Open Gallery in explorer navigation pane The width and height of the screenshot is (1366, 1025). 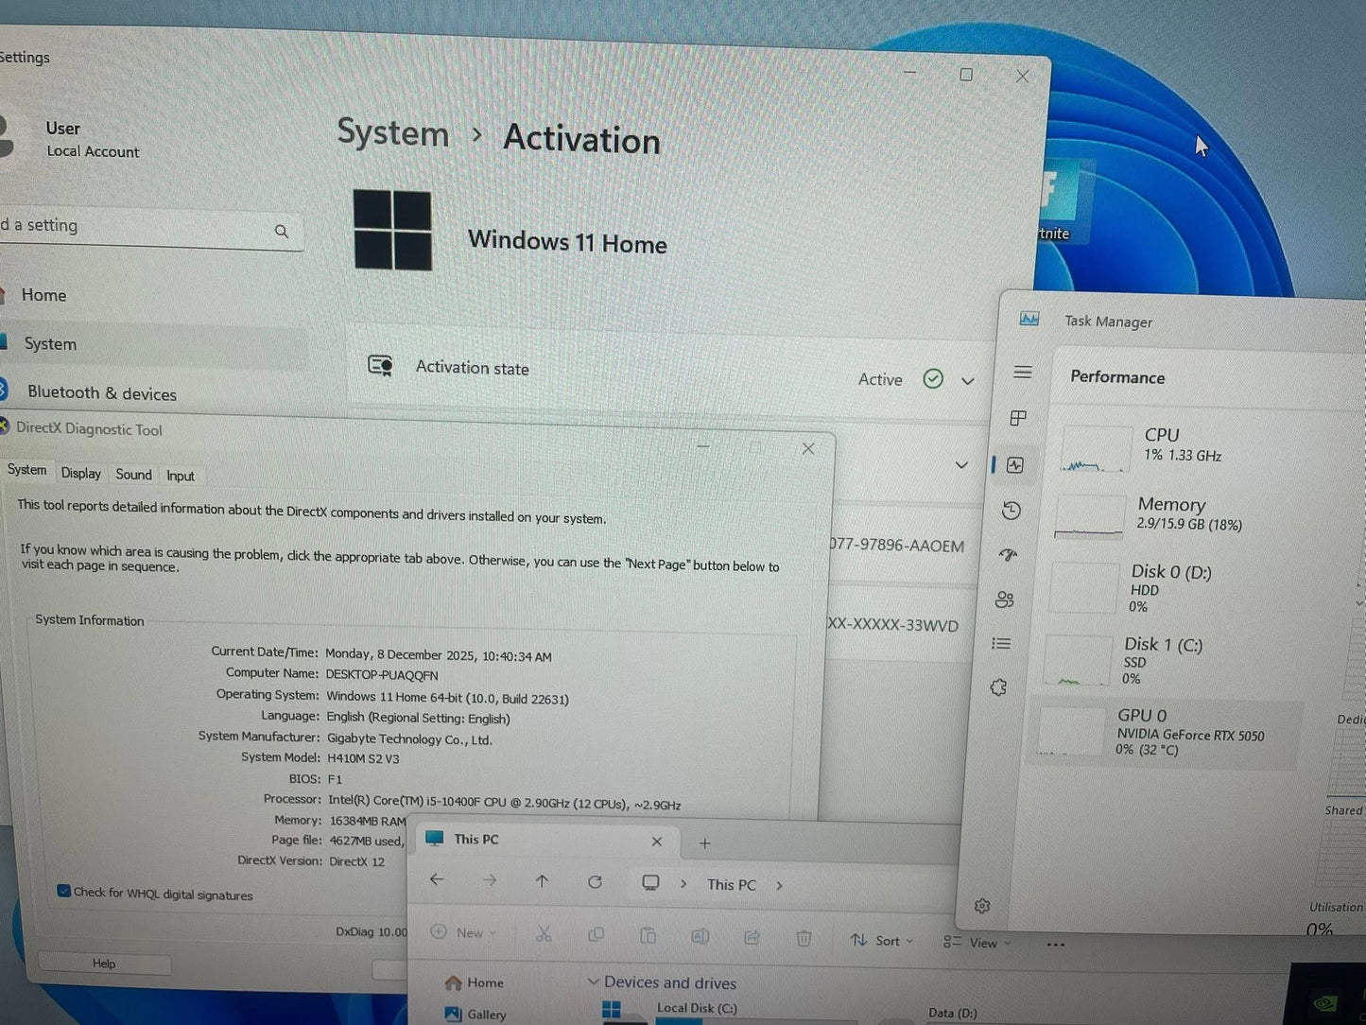coord(476,1015)
